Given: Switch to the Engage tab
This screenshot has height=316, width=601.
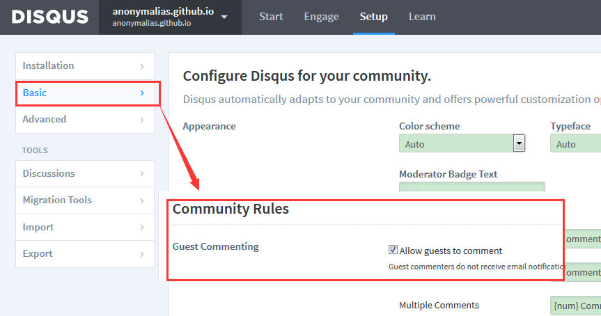Looking at the screenshot, I should pyautogui.click(x=321, y=17).
